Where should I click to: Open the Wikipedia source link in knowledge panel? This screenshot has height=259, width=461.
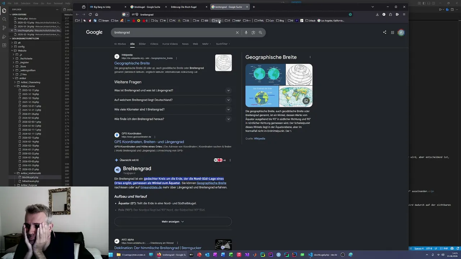pyautogui.click(x=259, y=138)
